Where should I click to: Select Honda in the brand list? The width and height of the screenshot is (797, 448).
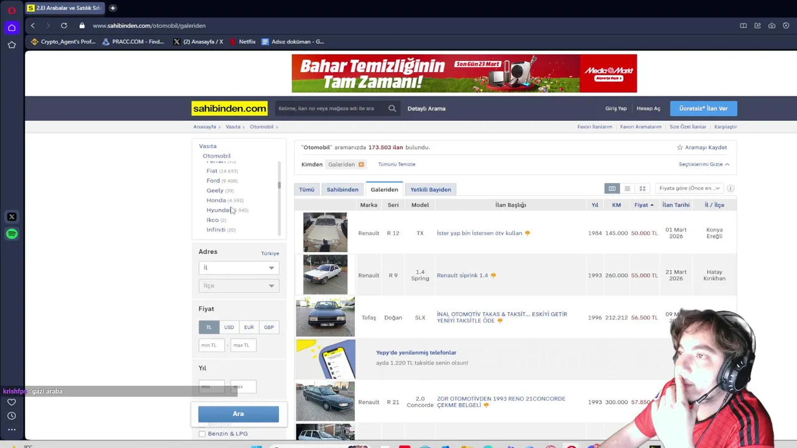216,200
